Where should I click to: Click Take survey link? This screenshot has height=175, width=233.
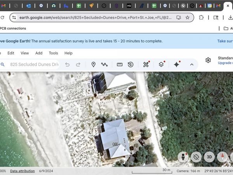point(225,41)
